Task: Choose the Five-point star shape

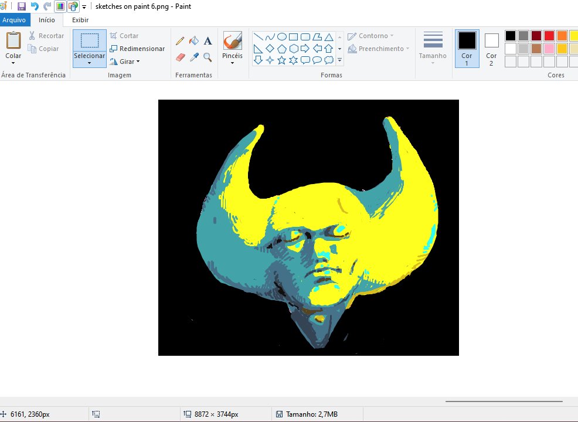Action: click(281, 60)
